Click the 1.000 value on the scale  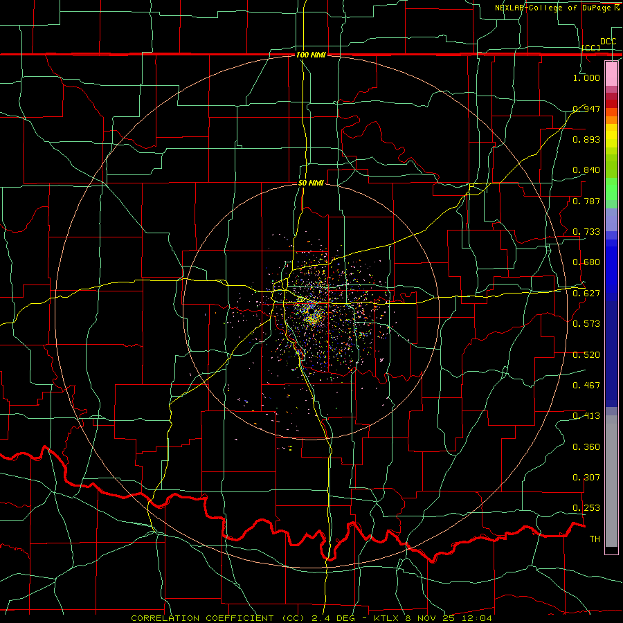[x=586, y=78]
